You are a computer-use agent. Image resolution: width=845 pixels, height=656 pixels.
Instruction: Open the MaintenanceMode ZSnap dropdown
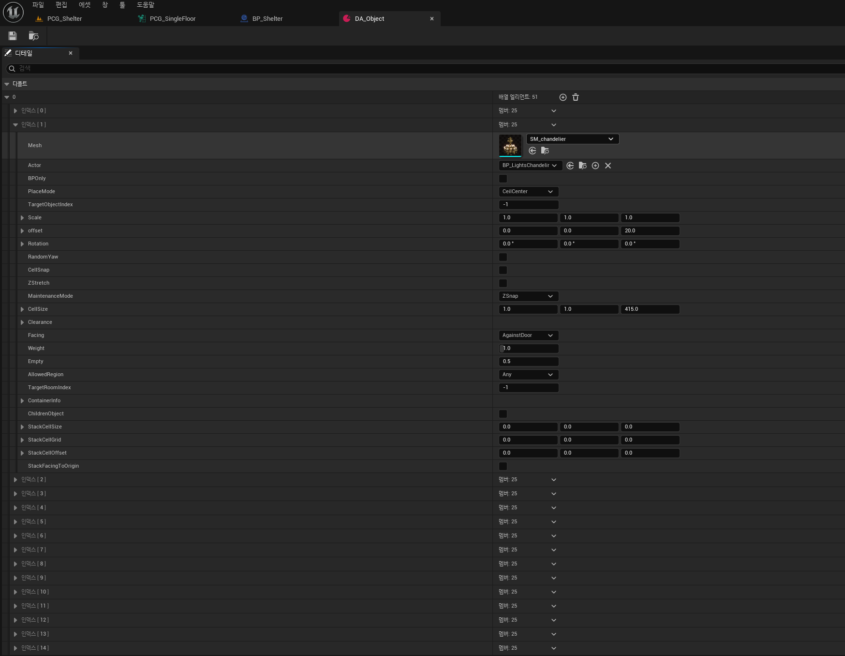(x=528, y=296)
